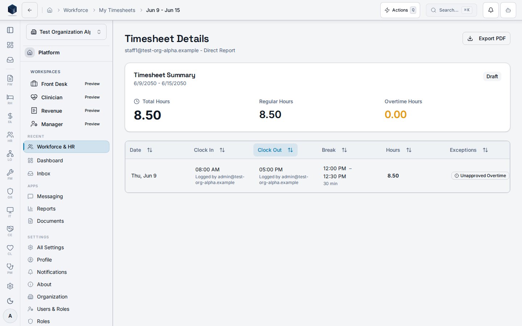Sort the table by Clock Out

coord(275,150)
